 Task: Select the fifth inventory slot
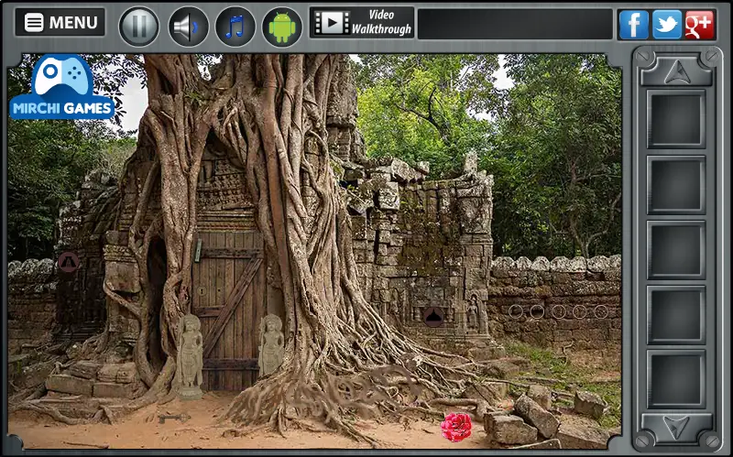coord(676,379)
